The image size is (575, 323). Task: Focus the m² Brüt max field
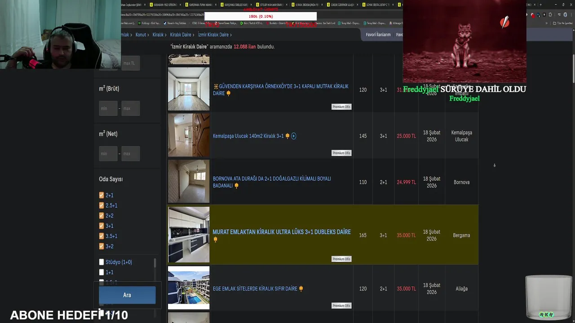coord(130,108)
